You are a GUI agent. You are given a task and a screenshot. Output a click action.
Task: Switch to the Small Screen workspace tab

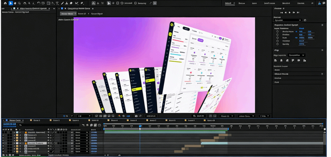click(270, 3)
